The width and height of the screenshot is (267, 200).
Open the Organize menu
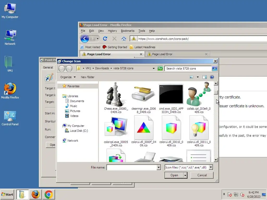pos(68,77)
